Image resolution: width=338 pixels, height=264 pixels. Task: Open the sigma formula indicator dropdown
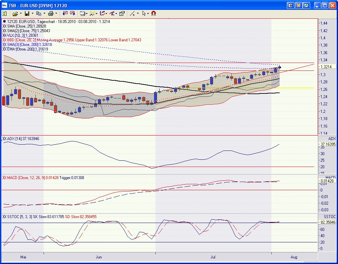[116, 13]
